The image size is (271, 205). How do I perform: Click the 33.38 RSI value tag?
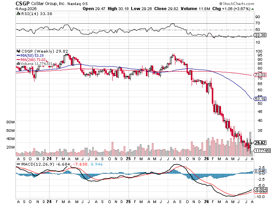pos(260,35)
